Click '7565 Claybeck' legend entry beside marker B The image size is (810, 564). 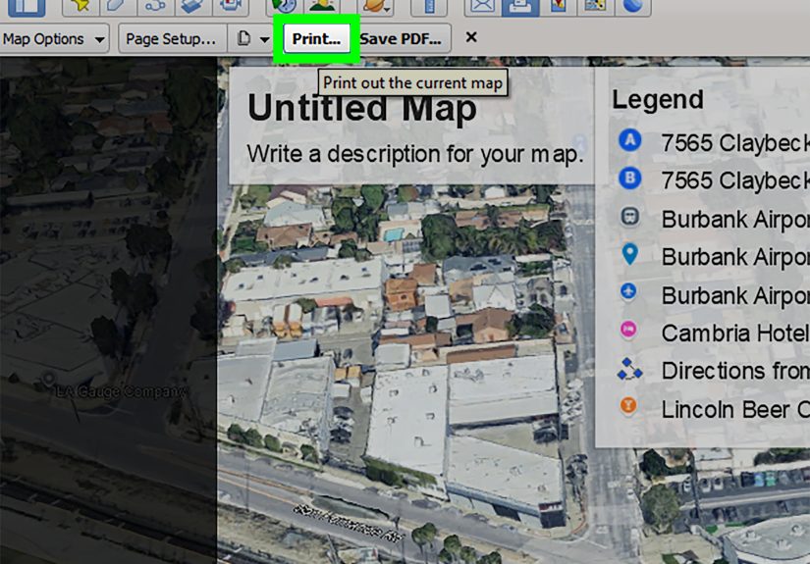point(735,180)
